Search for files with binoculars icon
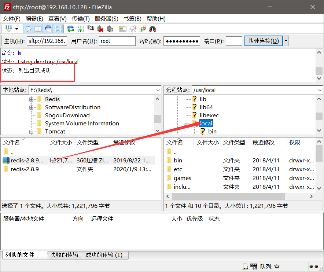Image resolution: width=324 pixels, height=272 pixels. point(152,29)
